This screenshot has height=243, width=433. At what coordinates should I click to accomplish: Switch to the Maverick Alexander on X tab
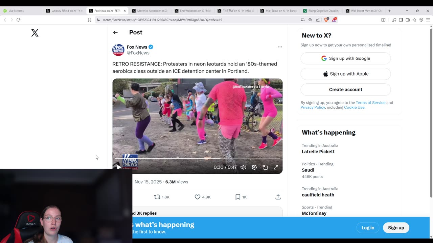pos(151,11)
